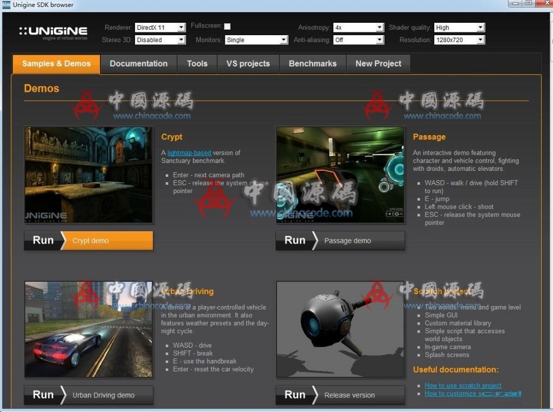Follow the lightmap-based link
The width and height of the screenshot is (553, 412).
coord(190,153)
